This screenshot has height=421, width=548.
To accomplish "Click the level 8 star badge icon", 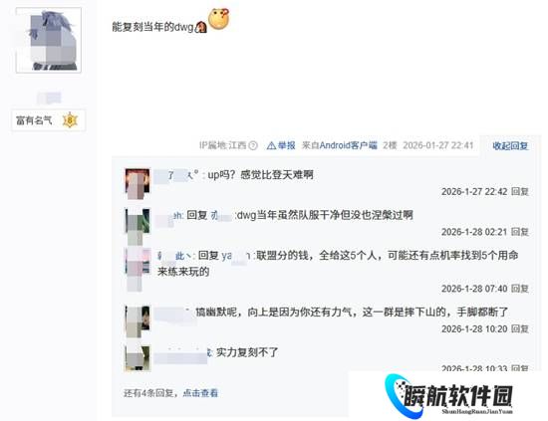I will pyautogui.click(x=70, y=120).
